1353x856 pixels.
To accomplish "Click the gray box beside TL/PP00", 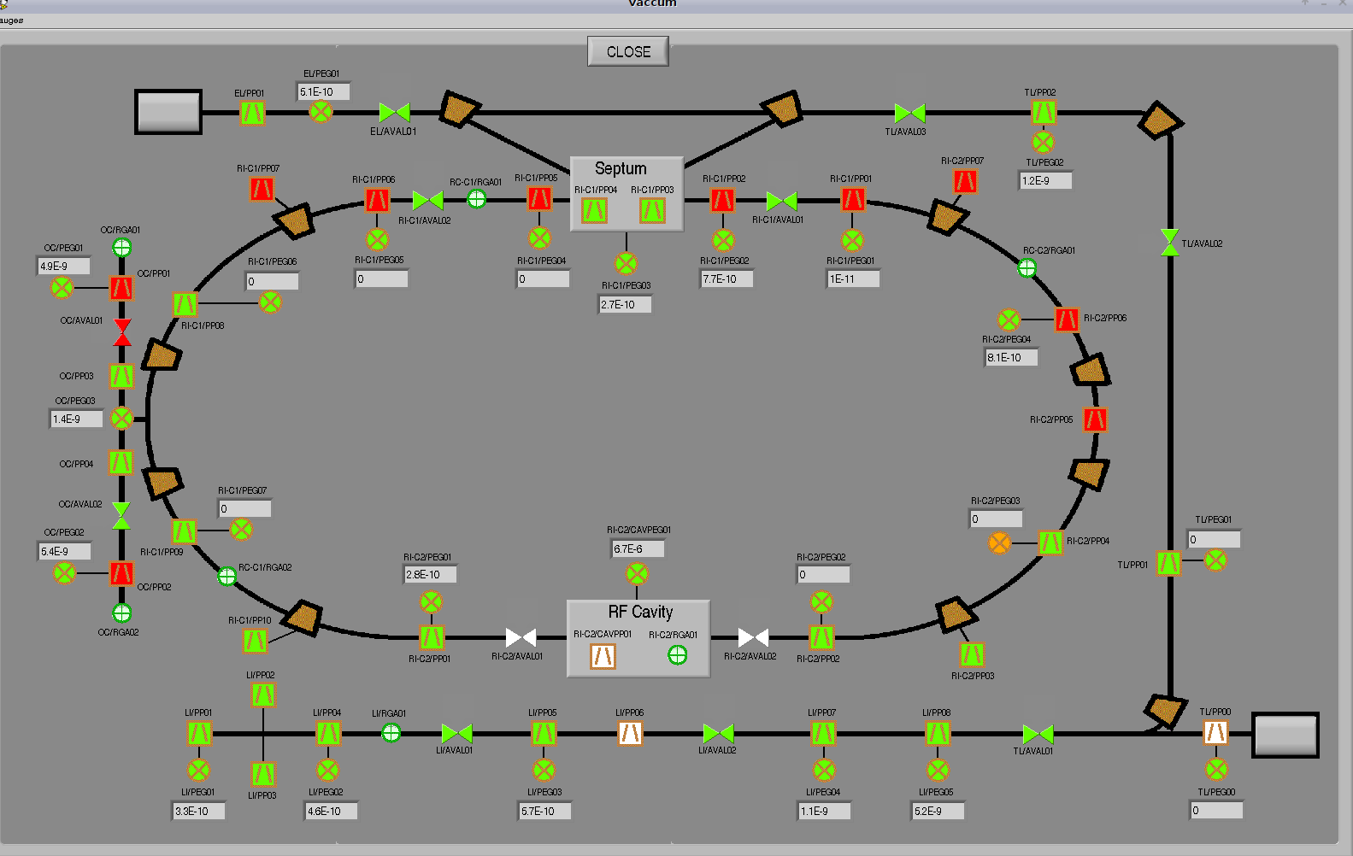I will tap(1285, 735).
